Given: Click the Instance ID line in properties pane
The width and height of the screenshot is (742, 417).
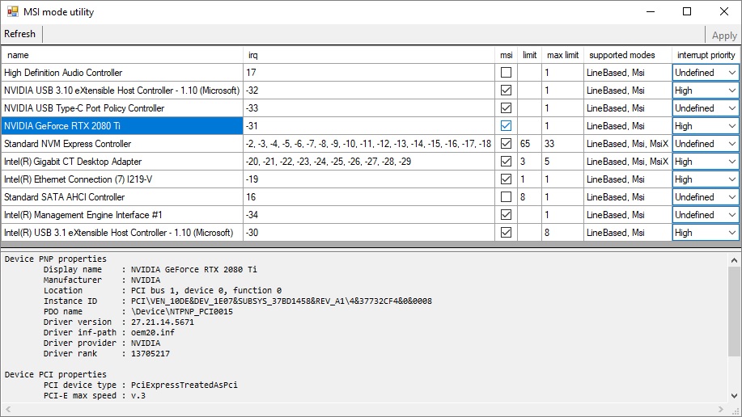Looking at the screenshot, I should click(238, 301).
